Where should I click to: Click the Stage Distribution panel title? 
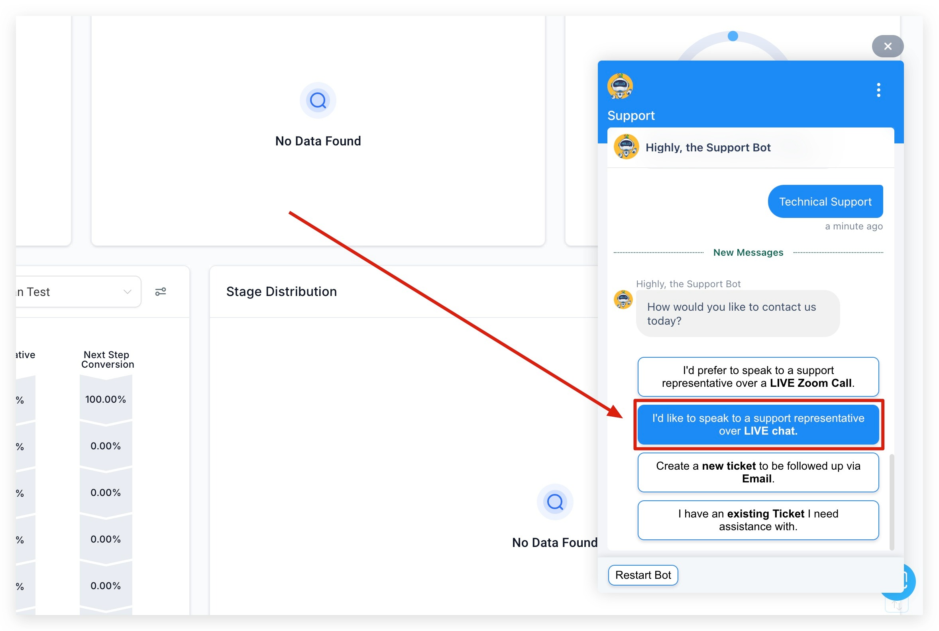(x=281, y=291)
